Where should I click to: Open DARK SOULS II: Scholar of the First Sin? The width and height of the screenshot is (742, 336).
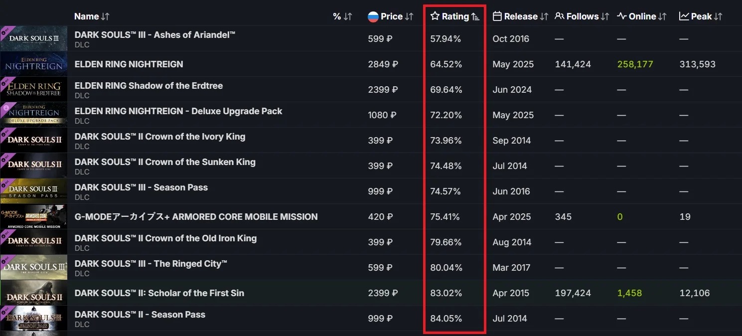tap(158, 293)
